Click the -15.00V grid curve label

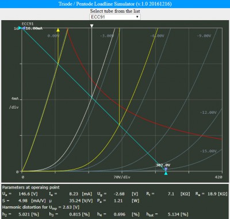pos(208,151)
